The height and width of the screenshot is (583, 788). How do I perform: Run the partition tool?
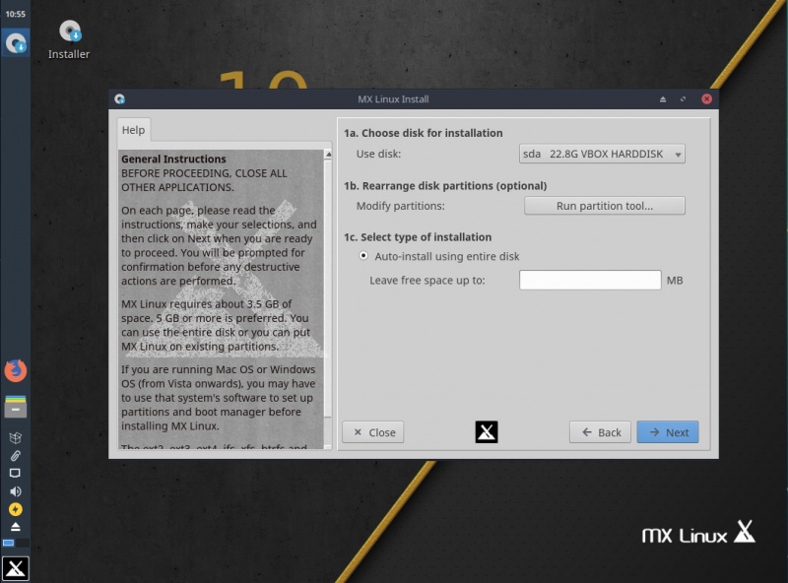coord(604,205)
